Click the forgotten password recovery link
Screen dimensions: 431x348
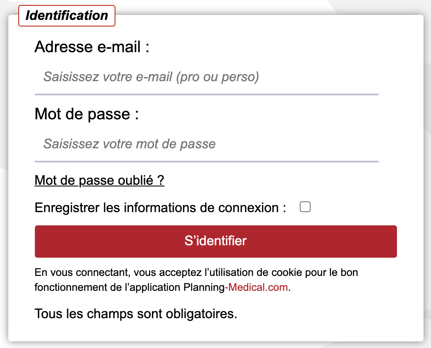coord(99,180)
